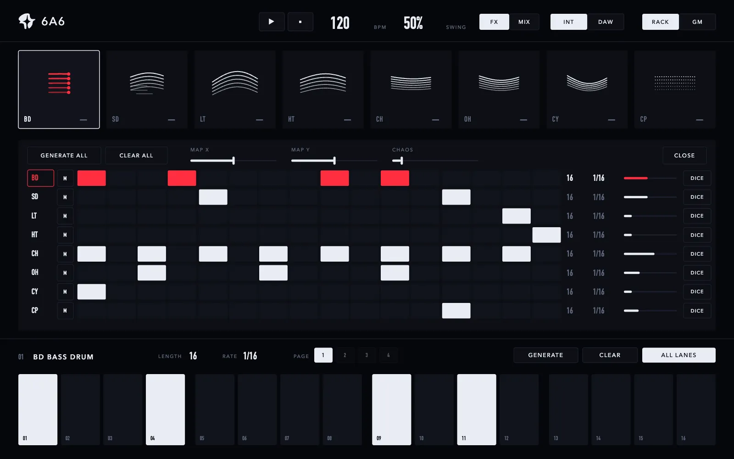The image size is (734, 459).
Task: Select the CY cymbal instrument tile
Action: pos(587,90)
